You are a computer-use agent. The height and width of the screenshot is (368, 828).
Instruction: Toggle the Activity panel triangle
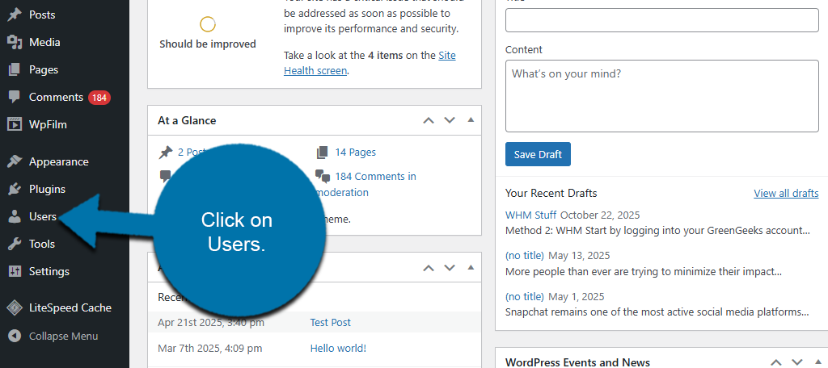click(471, 266)
